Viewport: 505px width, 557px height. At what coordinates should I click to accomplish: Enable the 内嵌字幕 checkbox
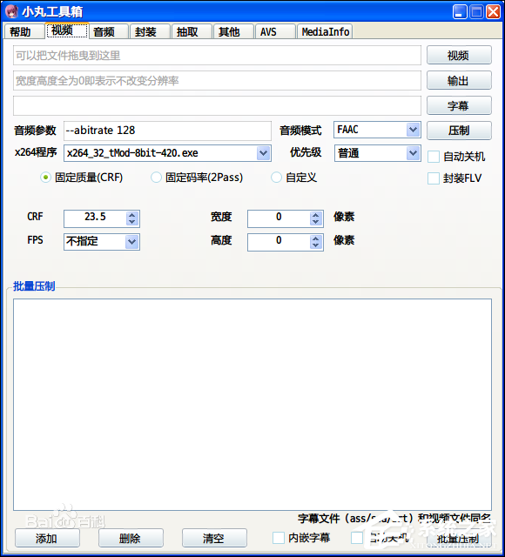pyautogui.click(x=279, y=538)
